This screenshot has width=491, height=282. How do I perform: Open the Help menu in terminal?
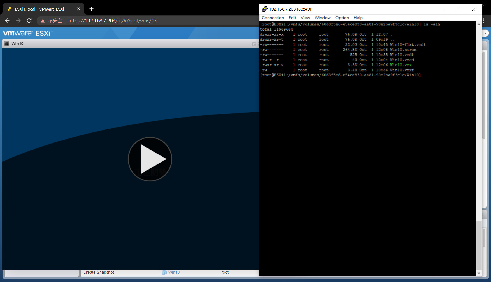358,18
